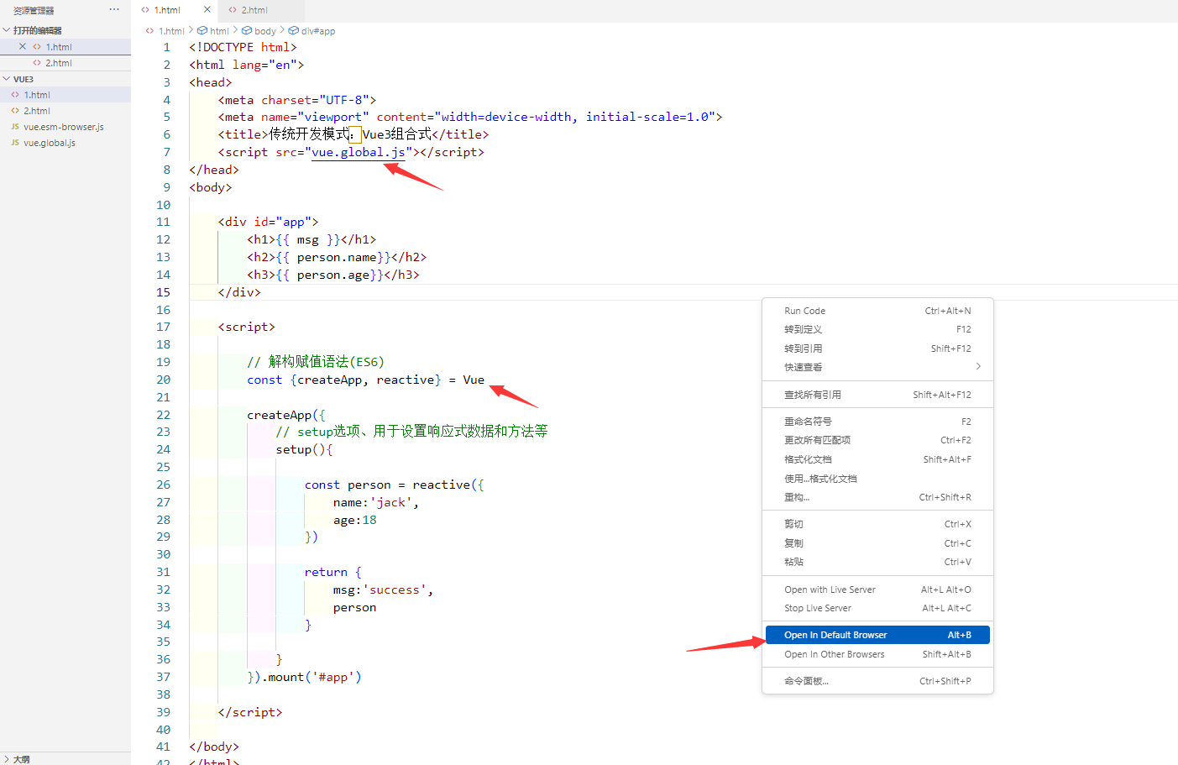Screen dimensions: 1178x765
Task: Click the 'jack' string on line 27
Action: [390, 502]
